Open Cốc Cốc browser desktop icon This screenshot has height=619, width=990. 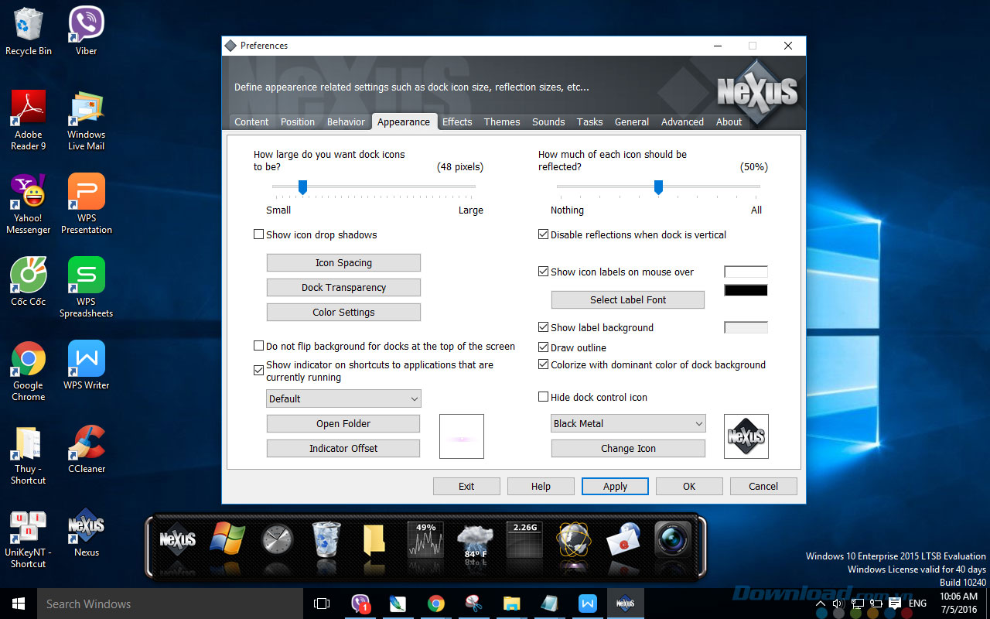click(x=29, y=282)
